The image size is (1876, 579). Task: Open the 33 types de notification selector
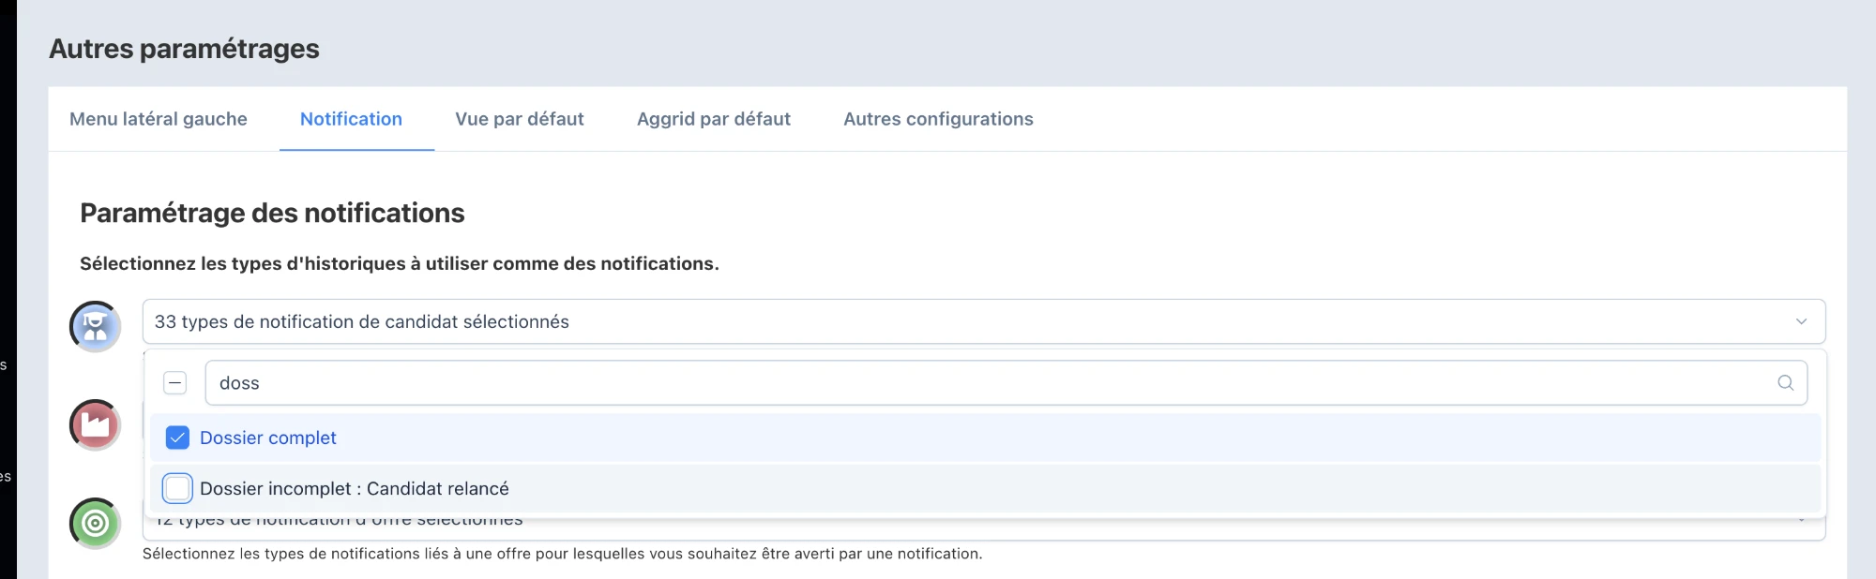[983, 321]
